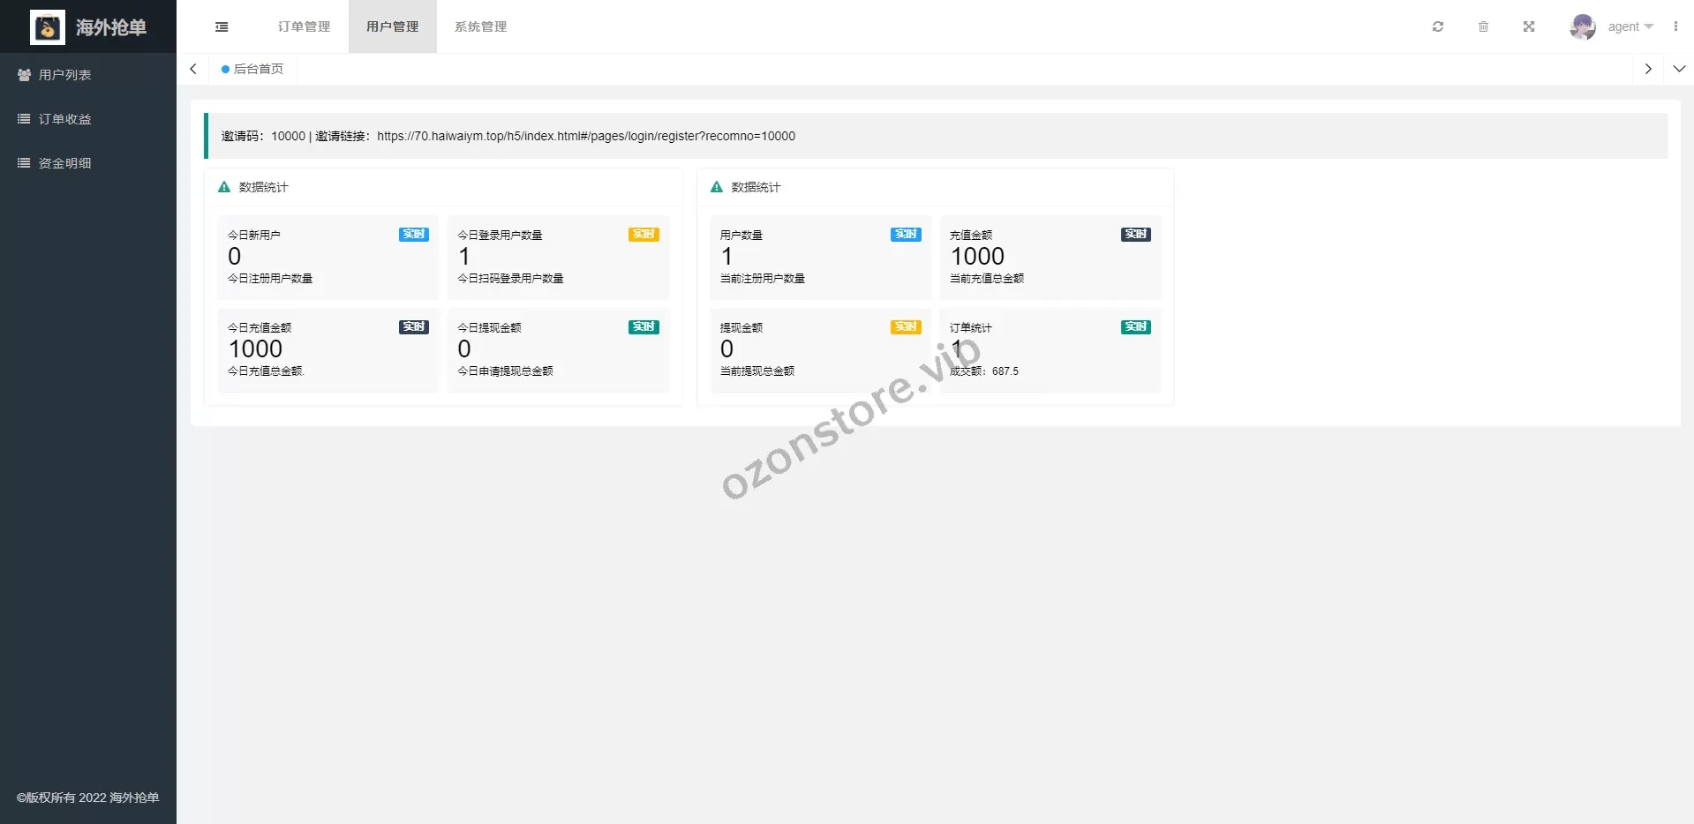The height and width of the screenshot is (824, 1694).
Task: Open 资金明细 in the sidebar
Action: tap(64, 163)
